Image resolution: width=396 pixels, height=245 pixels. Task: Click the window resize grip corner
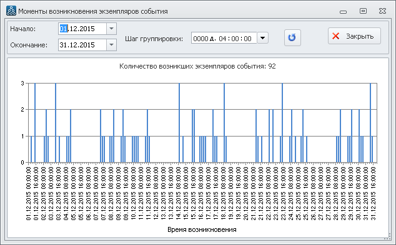[387, 237]
